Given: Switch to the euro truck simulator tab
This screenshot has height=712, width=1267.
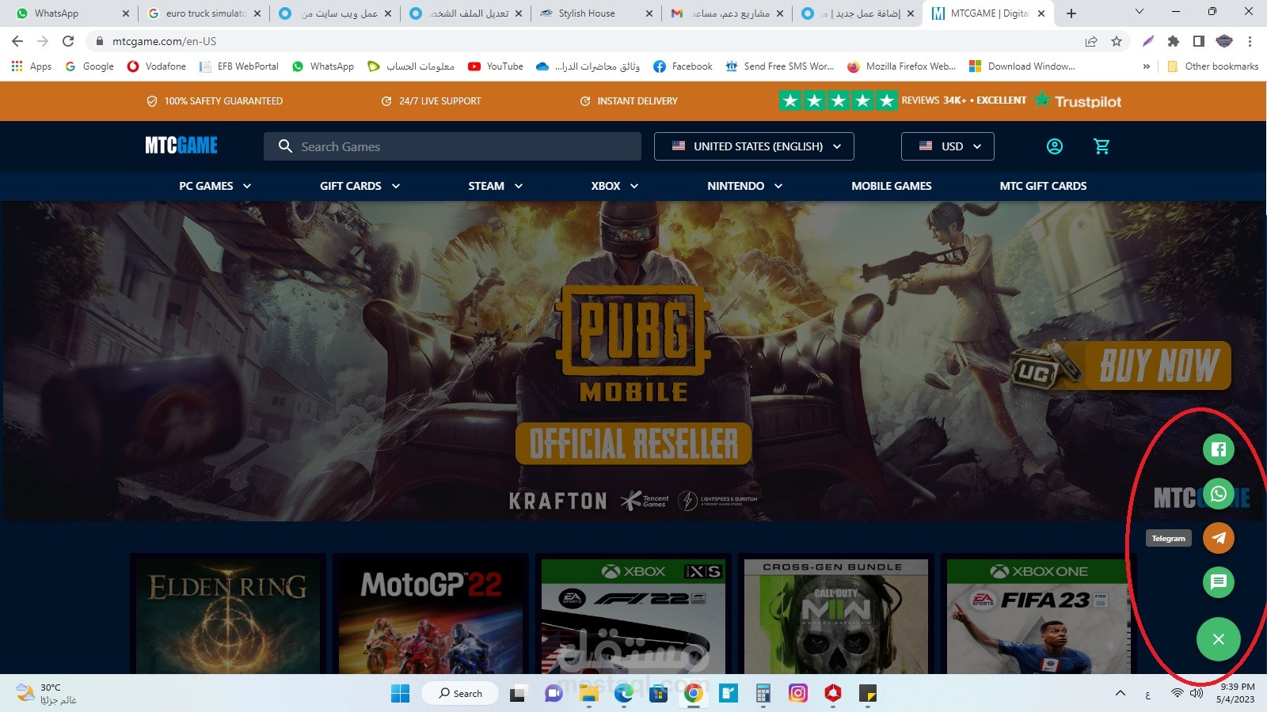Looking at the screenshot, I should pos(204,13).
